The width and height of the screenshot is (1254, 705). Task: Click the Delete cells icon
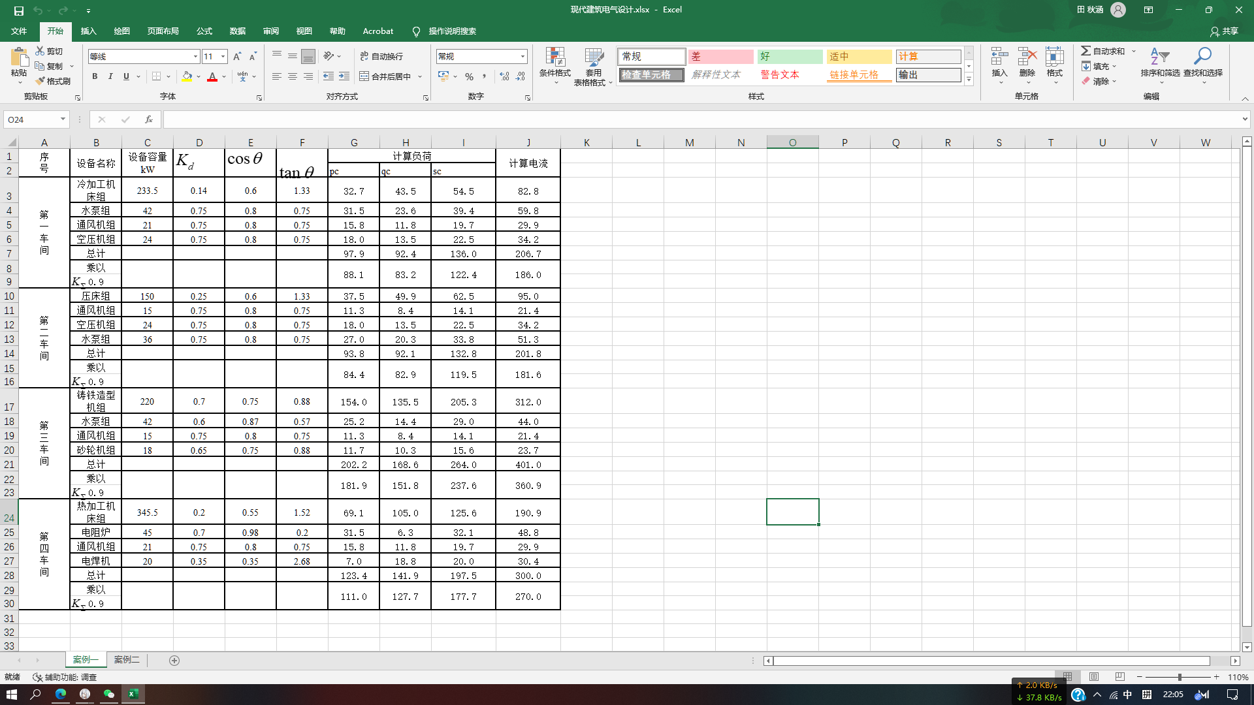(1027, 57)
